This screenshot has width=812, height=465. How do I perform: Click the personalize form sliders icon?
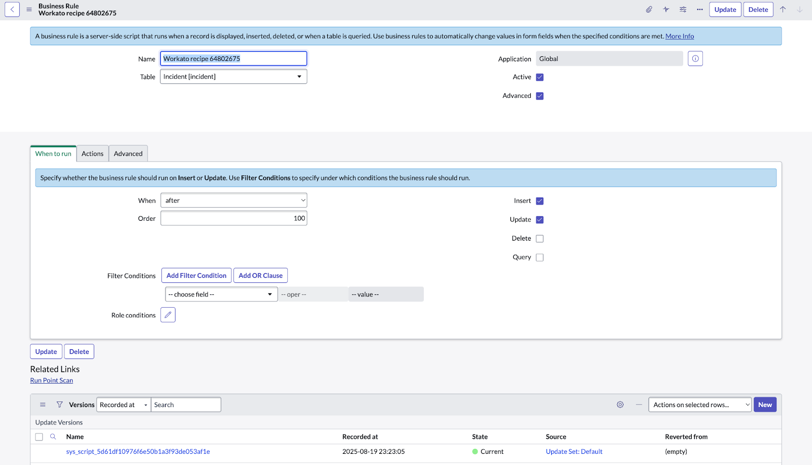click(683, 9)
